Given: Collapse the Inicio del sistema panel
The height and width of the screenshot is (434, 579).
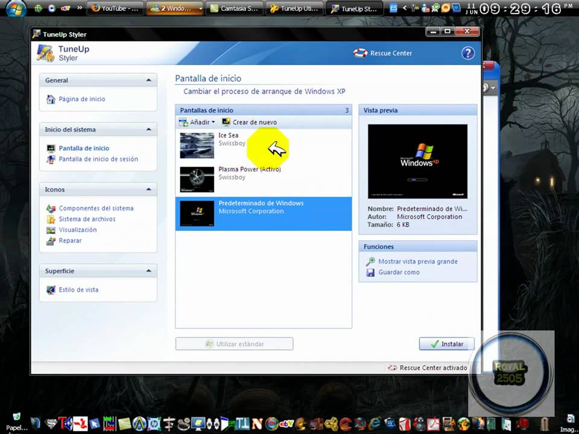Looking at the screenshot, I should point(148,130).
